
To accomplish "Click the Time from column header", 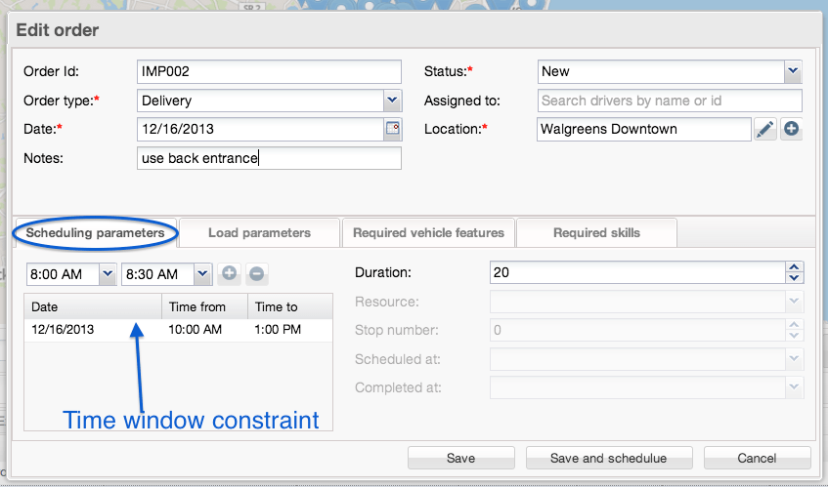I will tap(205, 306).
